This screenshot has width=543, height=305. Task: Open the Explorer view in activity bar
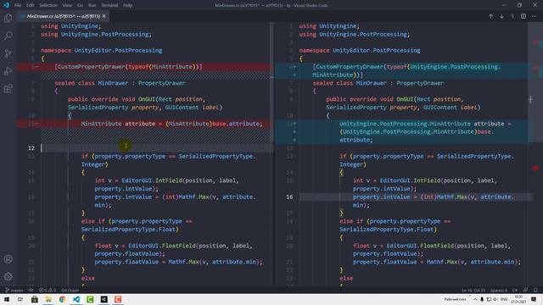(x=8, y=18)
